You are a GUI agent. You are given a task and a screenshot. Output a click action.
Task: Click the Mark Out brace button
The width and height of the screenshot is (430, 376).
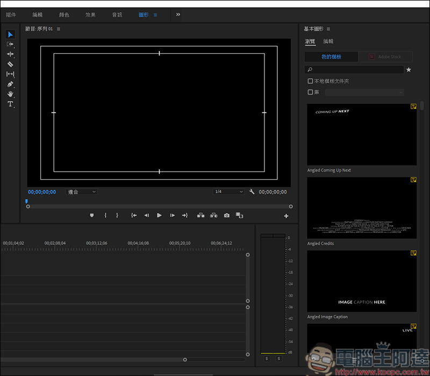click(117, 216)
